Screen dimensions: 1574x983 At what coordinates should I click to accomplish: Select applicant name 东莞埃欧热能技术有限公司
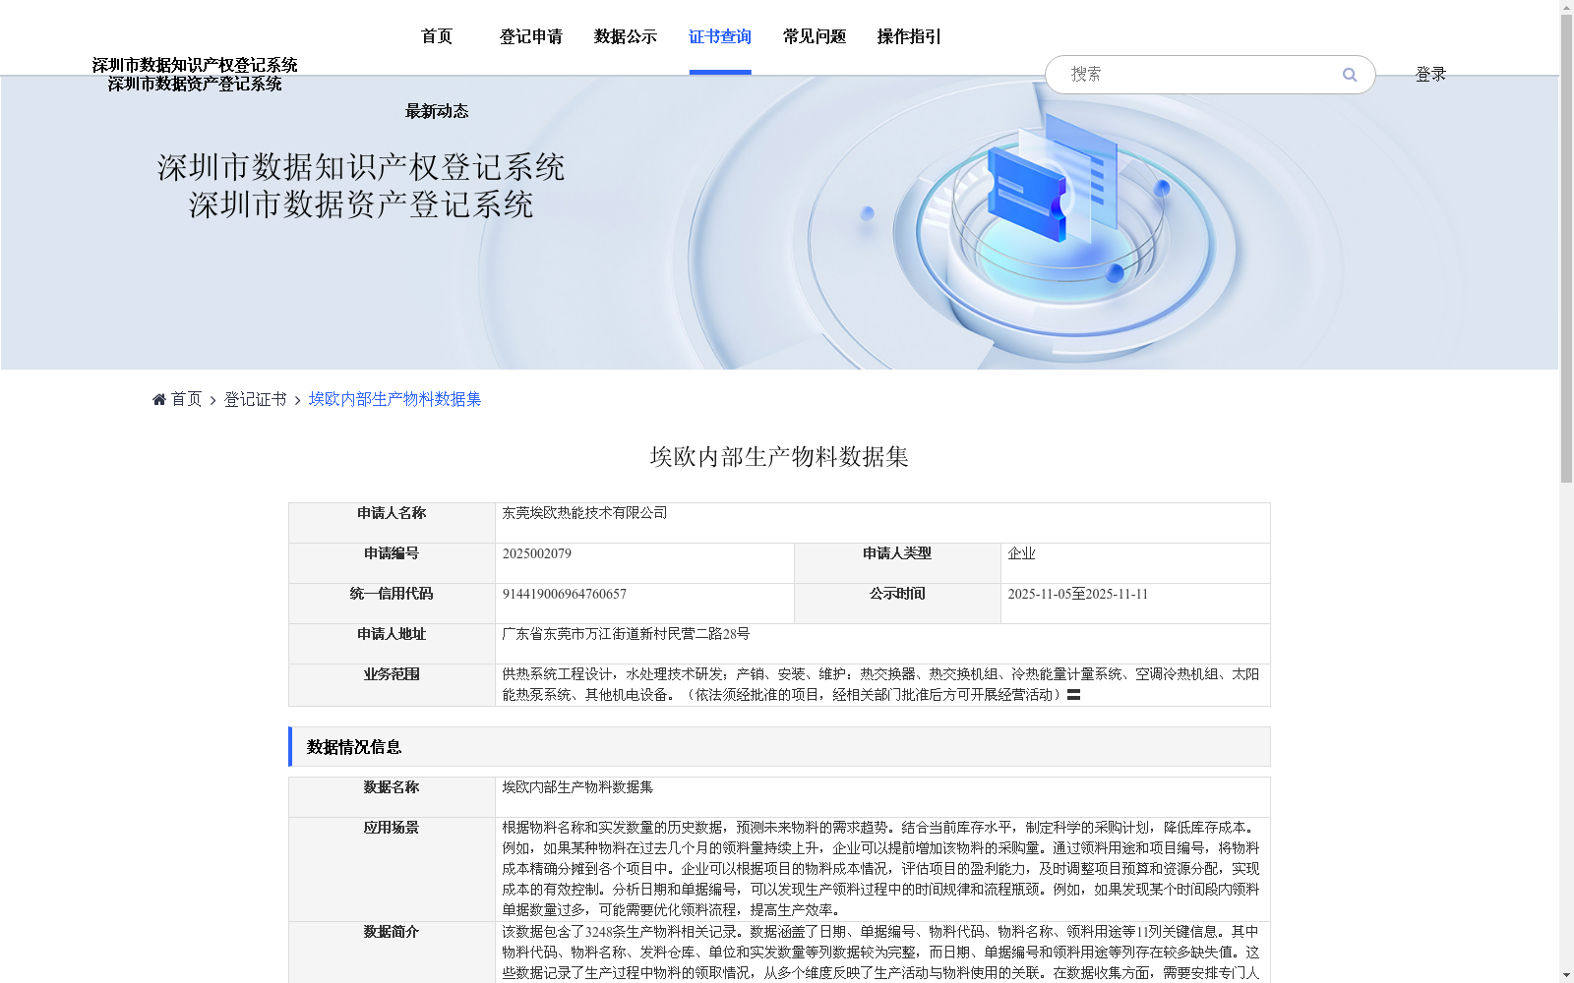(584, 513)
